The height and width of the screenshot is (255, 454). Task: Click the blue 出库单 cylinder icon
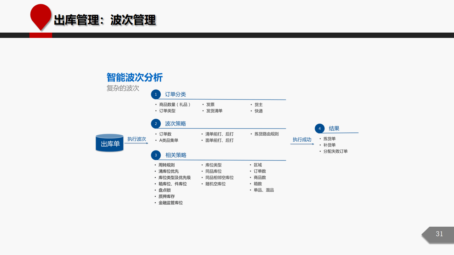click(x=110, y=143)
